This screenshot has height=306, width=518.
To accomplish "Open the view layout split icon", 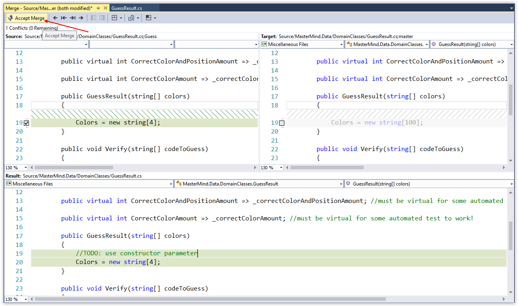I will tap(117, 18).
